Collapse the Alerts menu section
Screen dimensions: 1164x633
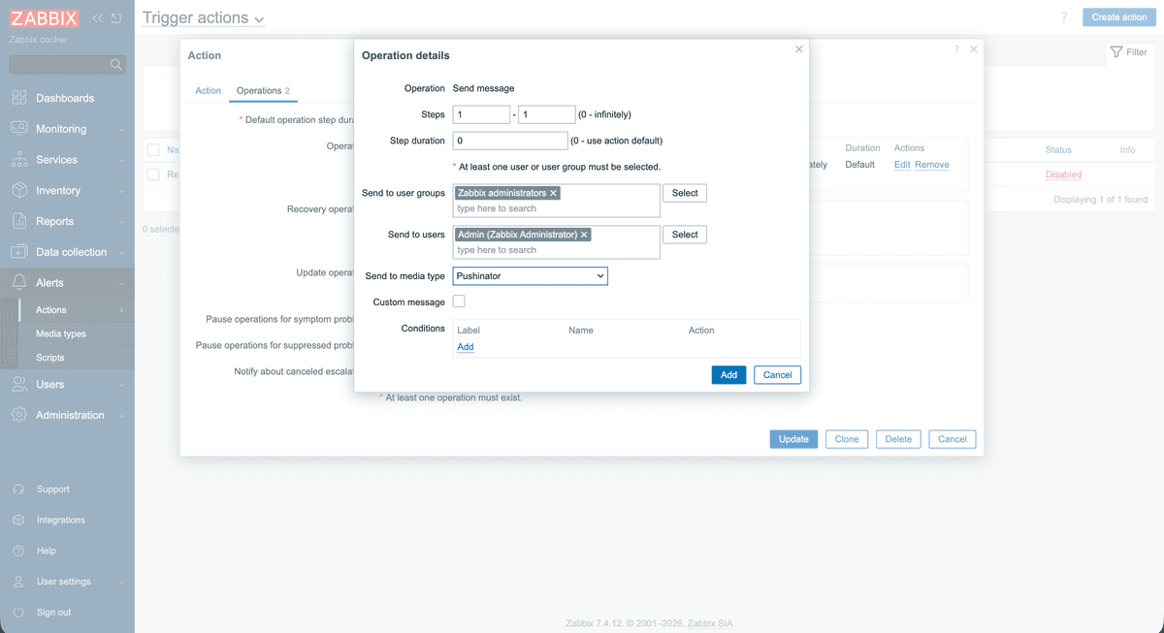pyautogui.click(x=121, y=283)
